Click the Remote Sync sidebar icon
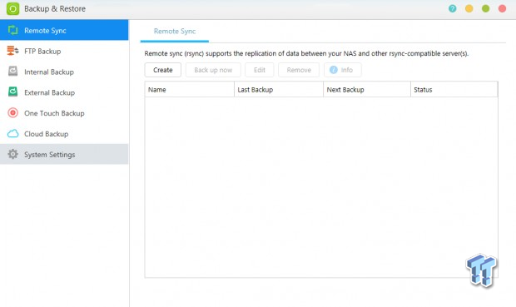Viewport: 516px width, 307px height. tap(12, 30)
